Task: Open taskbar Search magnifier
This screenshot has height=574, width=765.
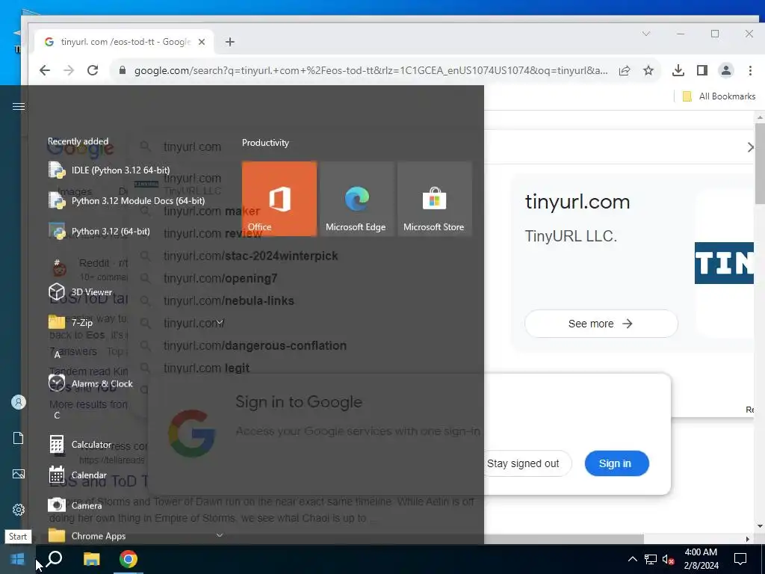Action: [54, 559]
